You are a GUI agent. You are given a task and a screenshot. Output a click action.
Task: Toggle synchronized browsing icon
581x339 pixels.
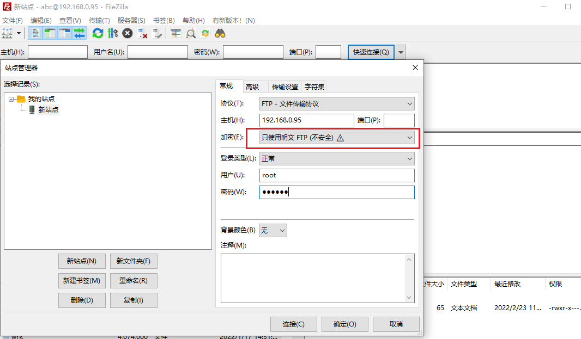point(205,33)
